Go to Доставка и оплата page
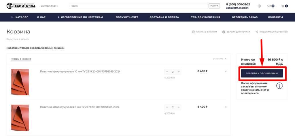Screen dimensions: 295x139 (164, 17)
